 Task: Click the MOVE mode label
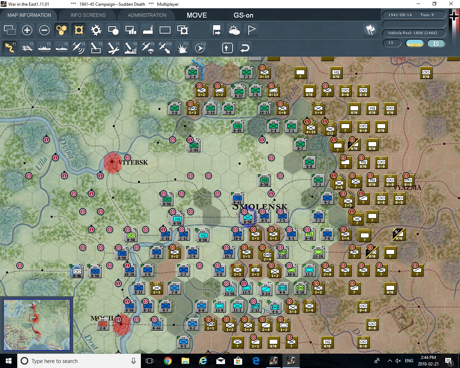197,15
